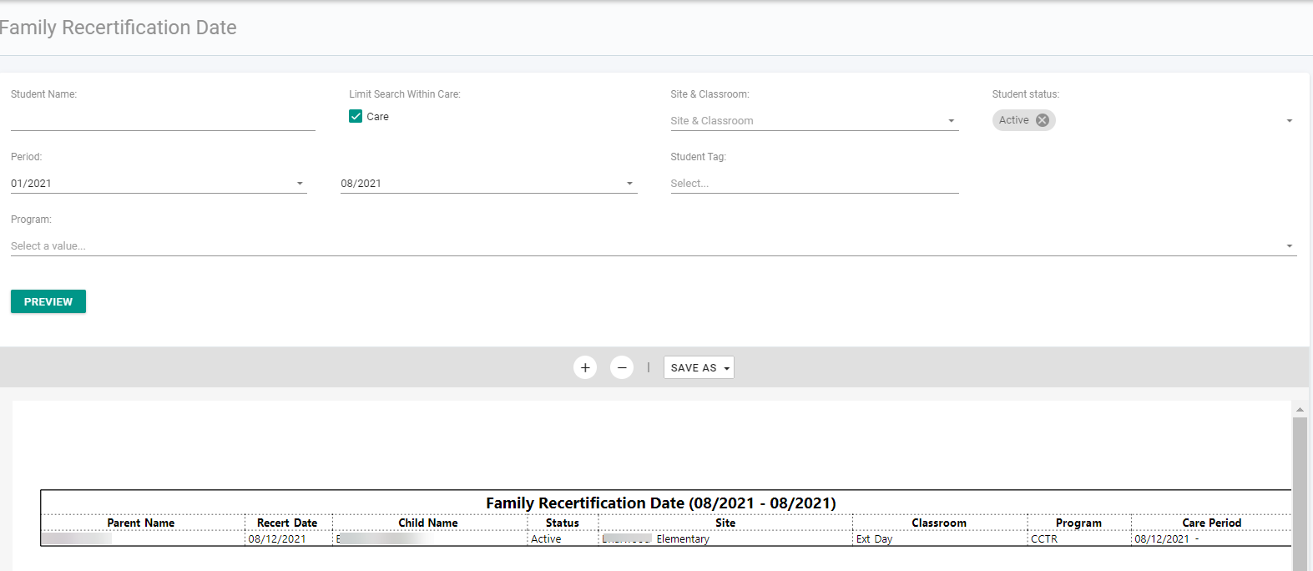Open the 01/2021 period start dropdown
The image size is (1313, 571).
point(159,184)
